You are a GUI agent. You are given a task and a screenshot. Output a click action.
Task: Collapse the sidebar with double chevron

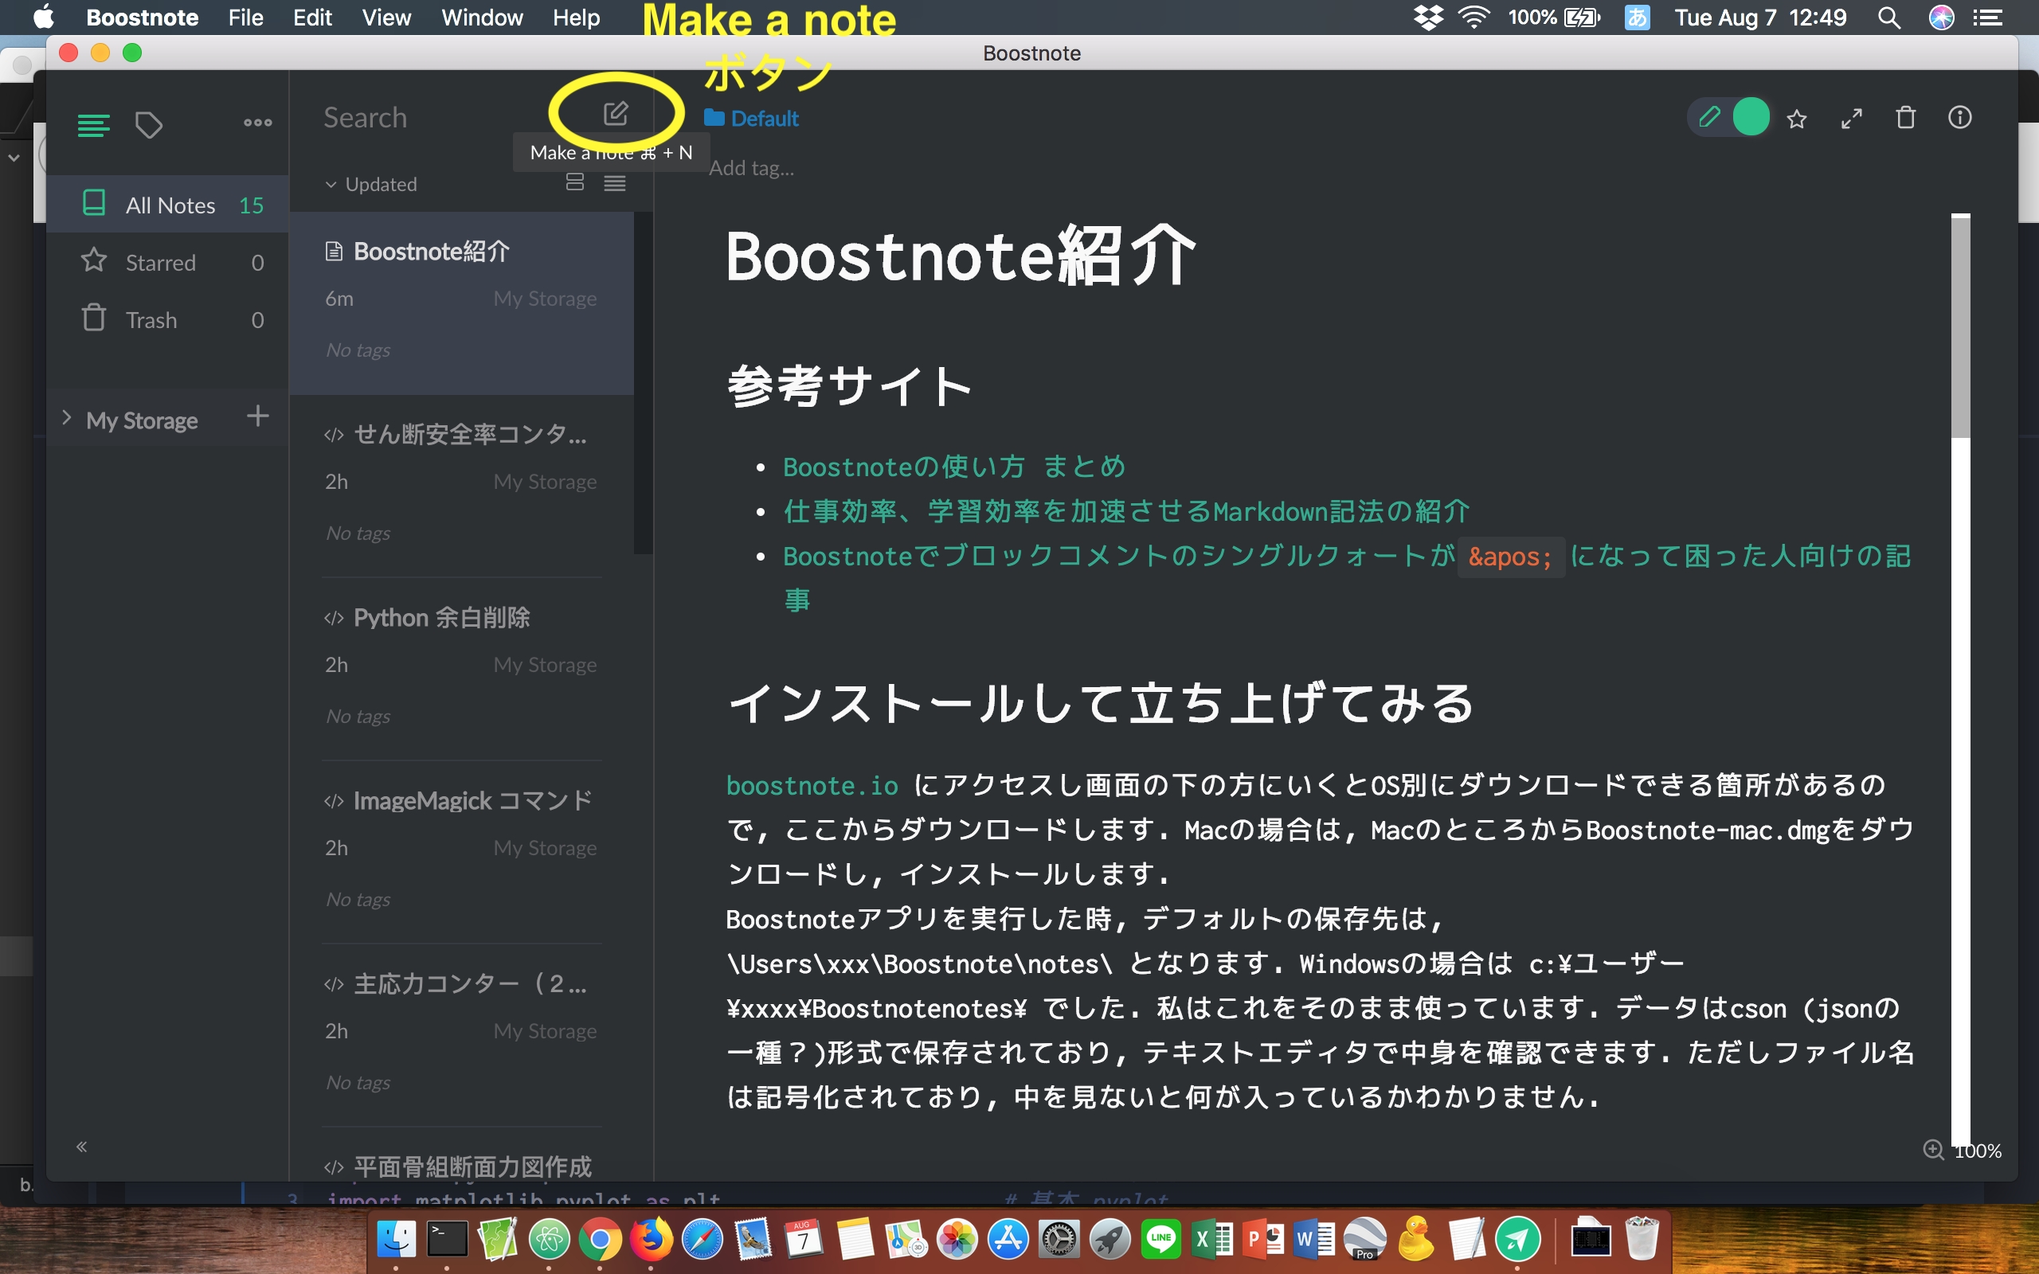pyautogui.click(x=82, y=1146)
